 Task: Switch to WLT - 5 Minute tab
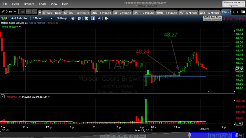click(x=209, y=13)
